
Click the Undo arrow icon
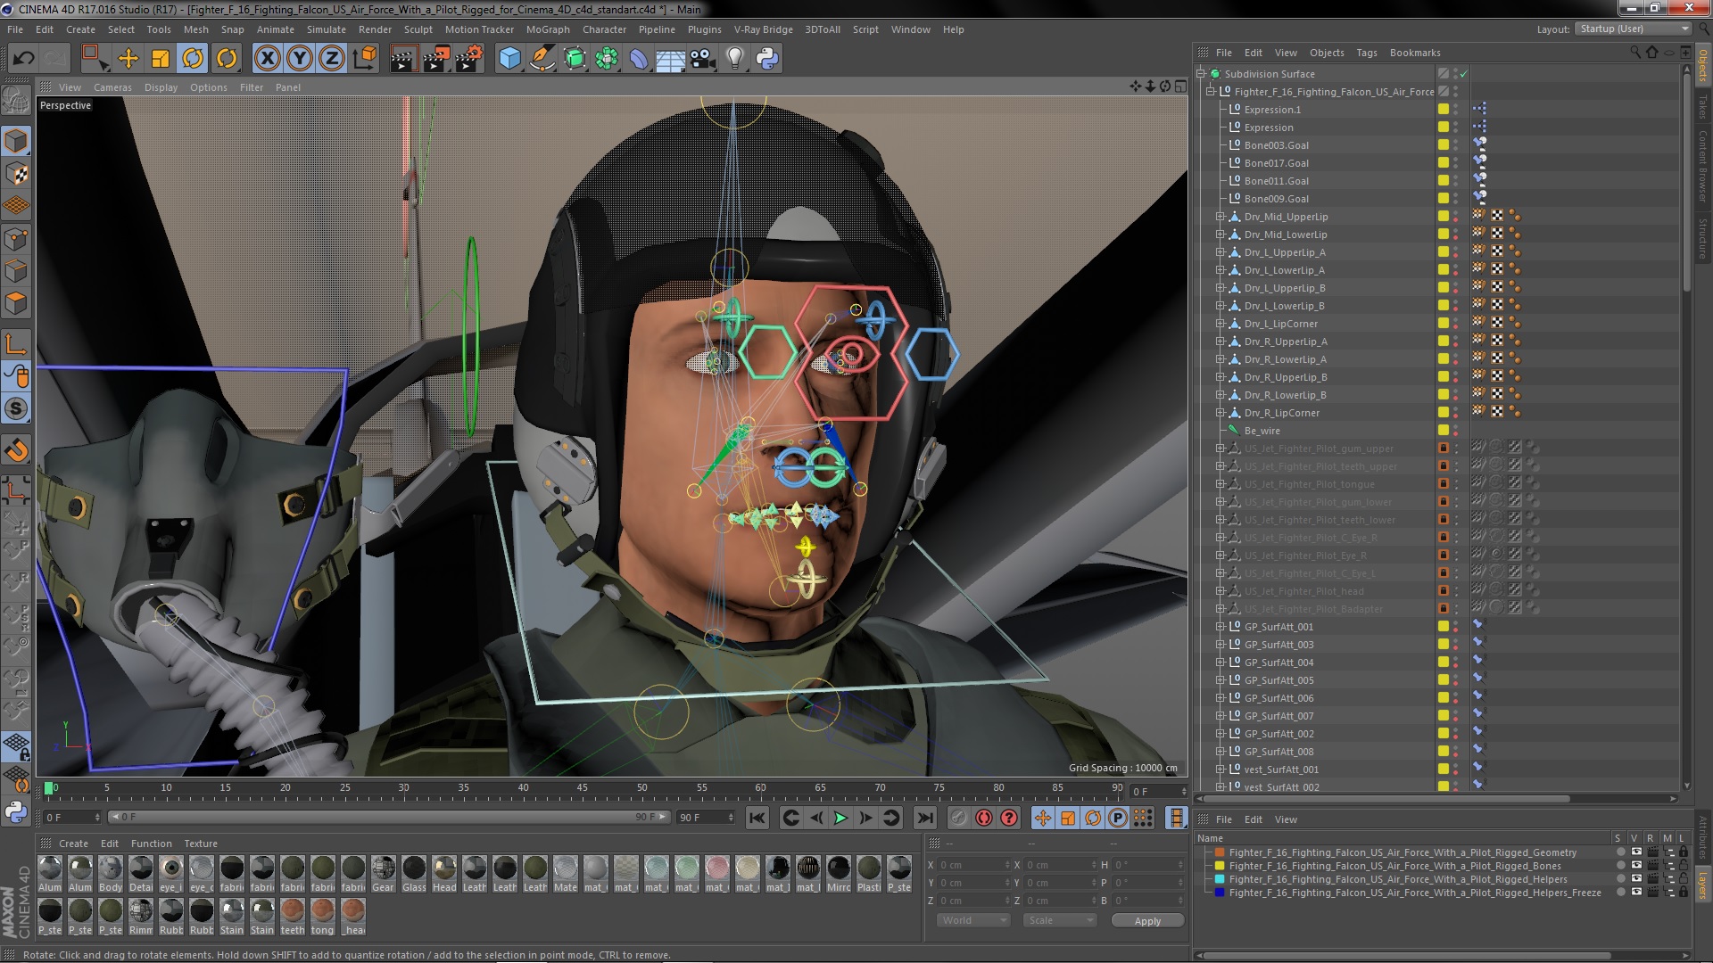(x=23, y=59)
